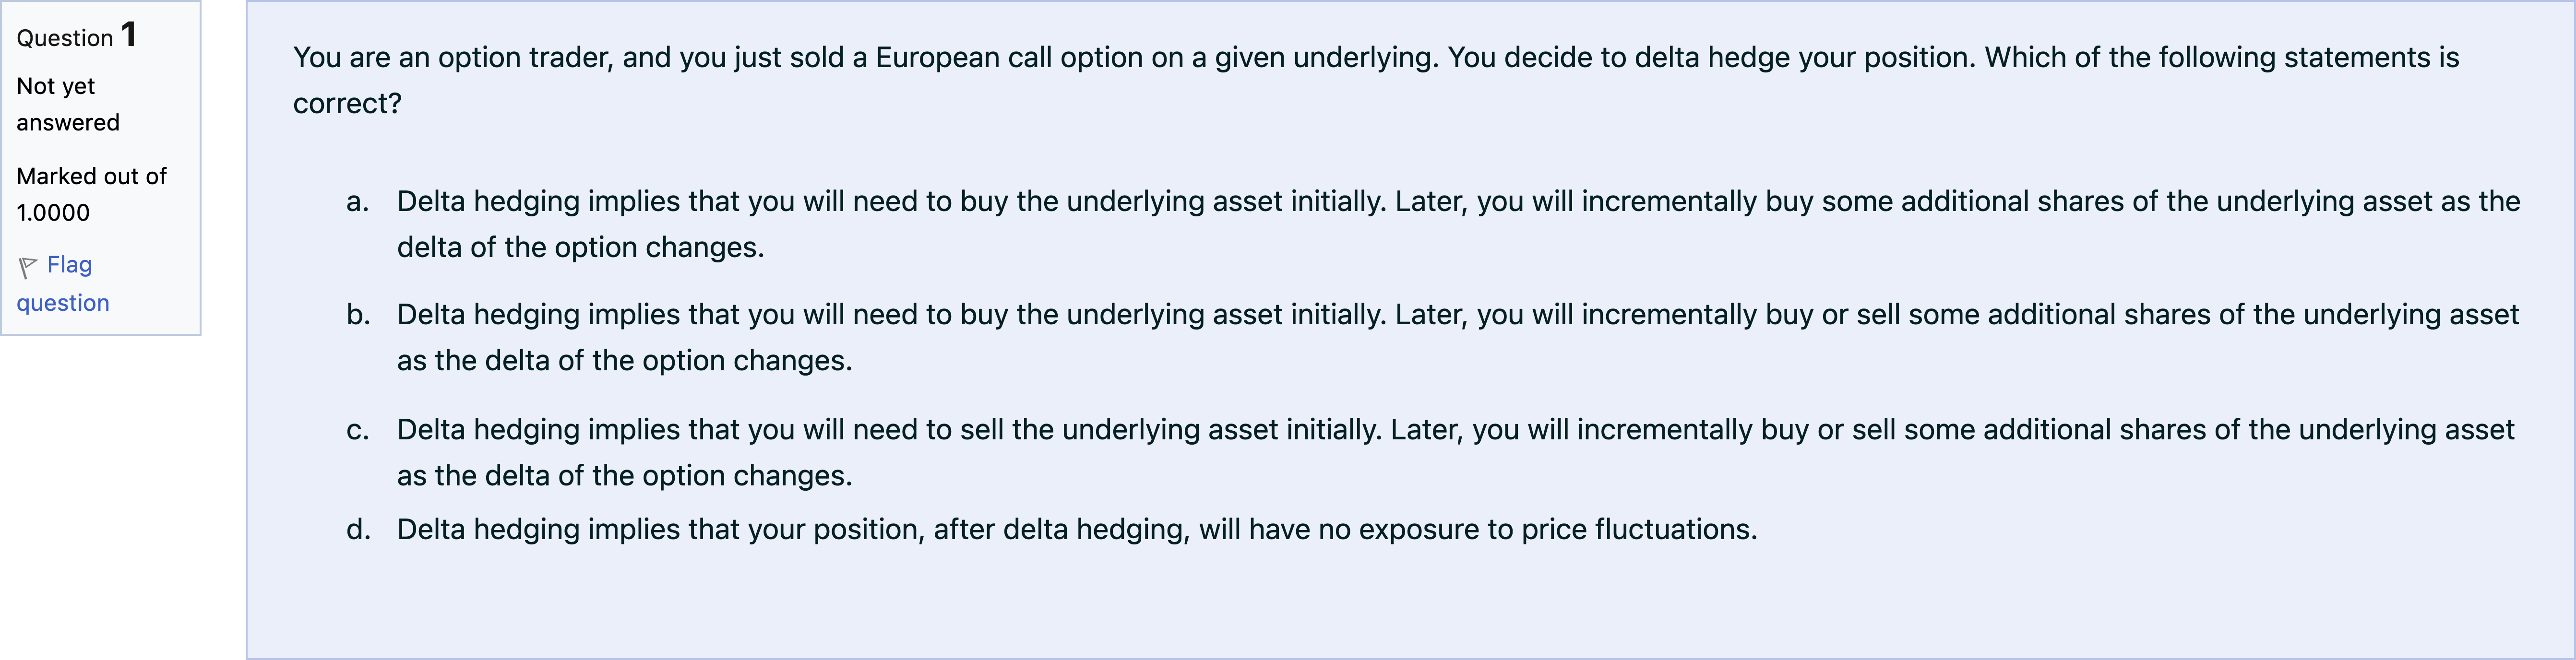Click "delta of the option changes." in option a
The image size is (2576, 660).
click(x=580, y=248)
